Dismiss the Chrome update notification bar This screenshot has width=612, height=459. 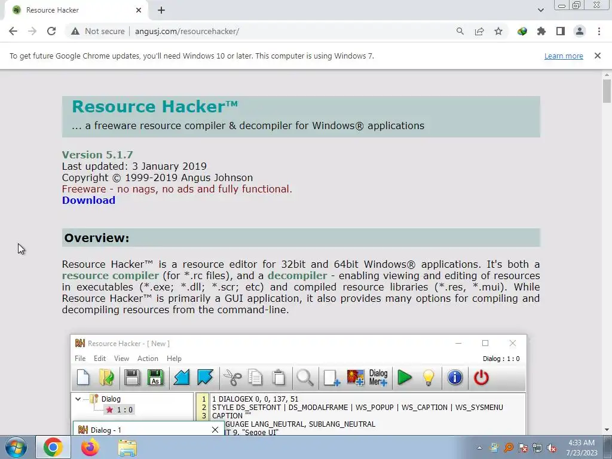[598, 56]
